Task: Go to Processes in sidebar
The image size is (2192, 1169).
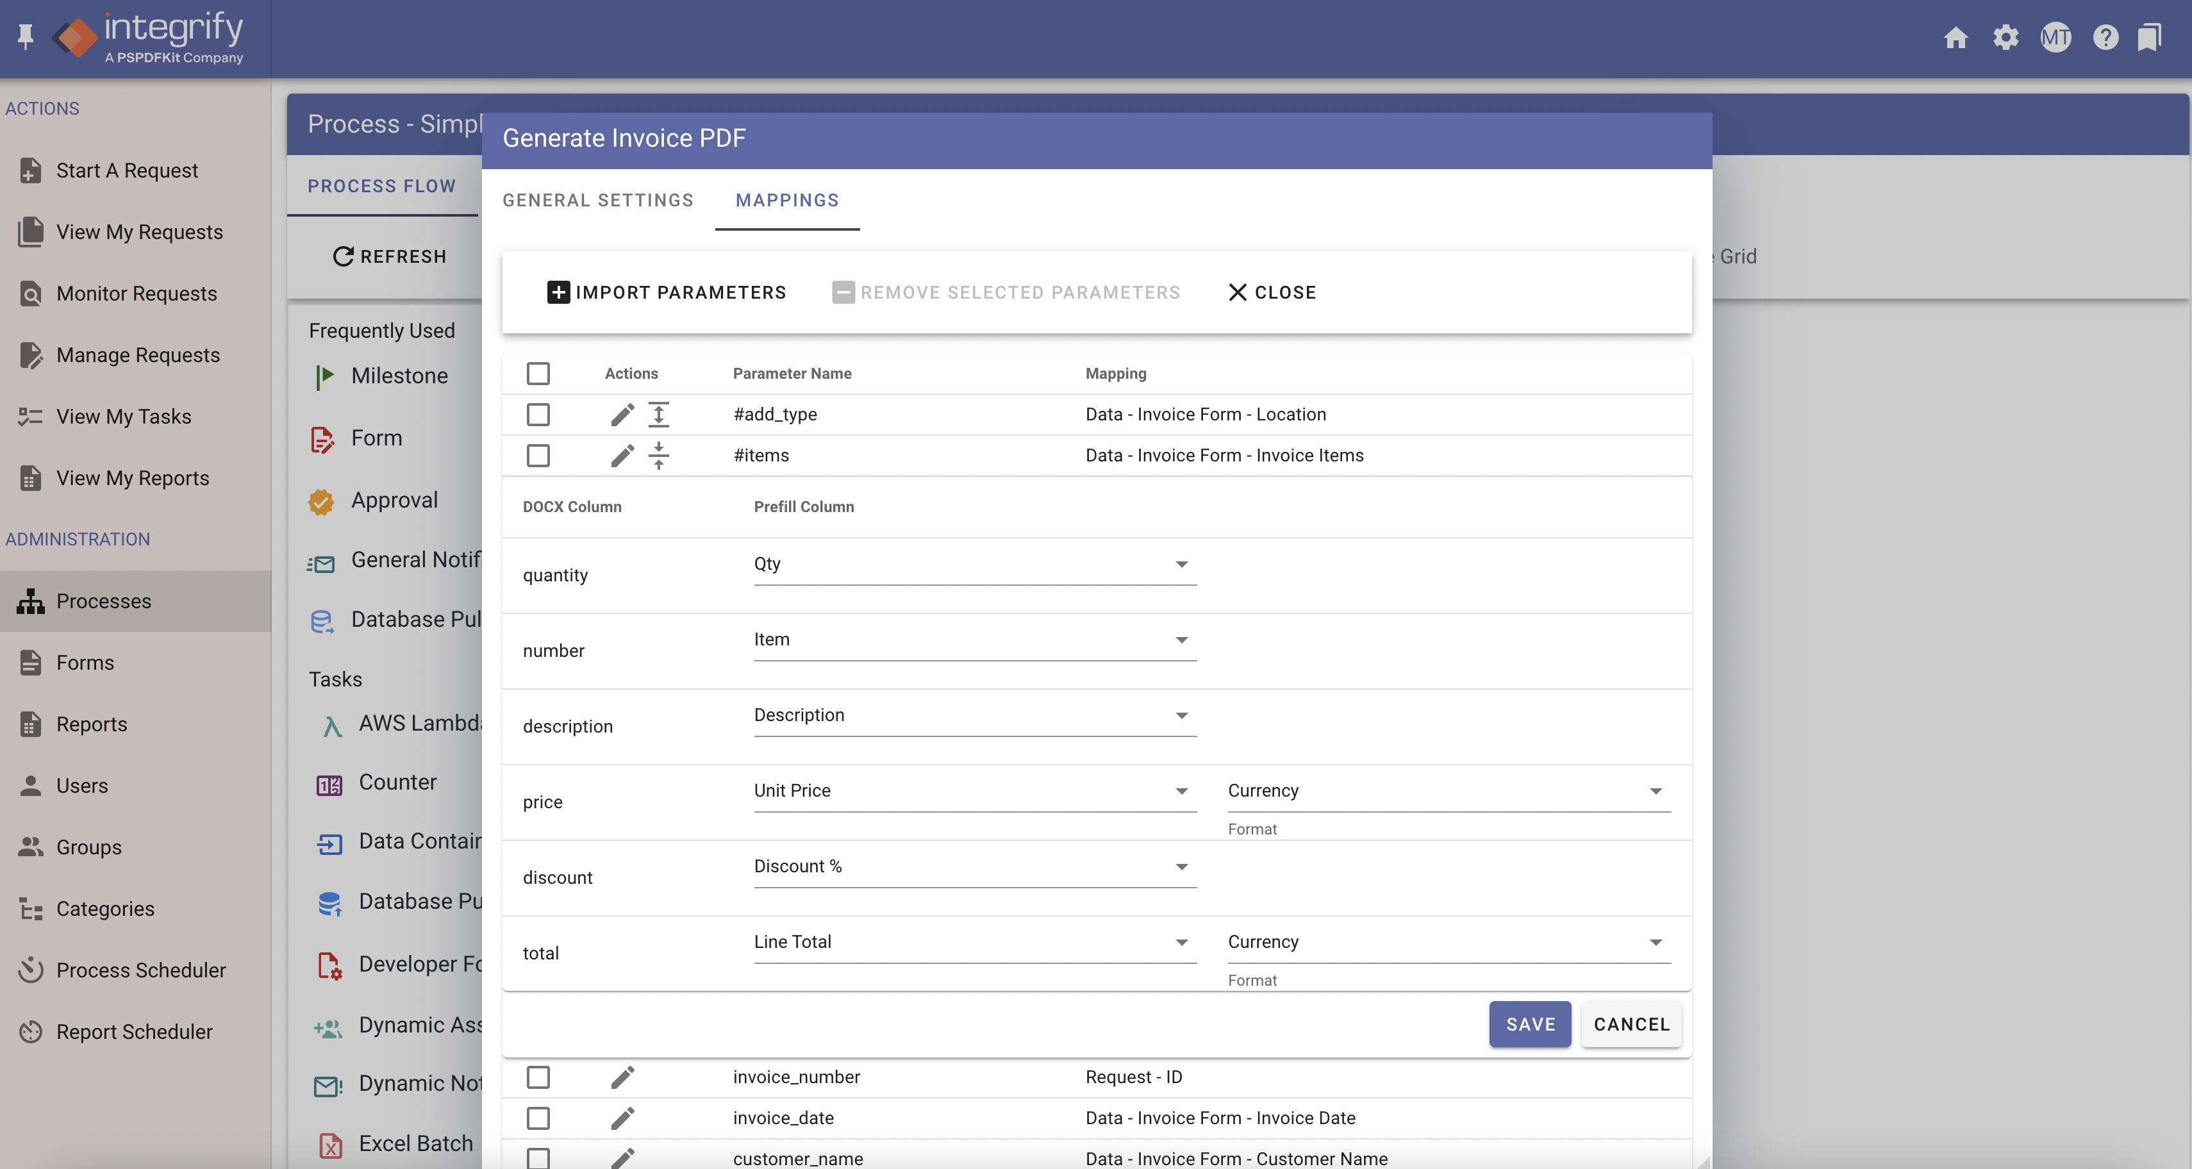Action: tap(135, 601)
